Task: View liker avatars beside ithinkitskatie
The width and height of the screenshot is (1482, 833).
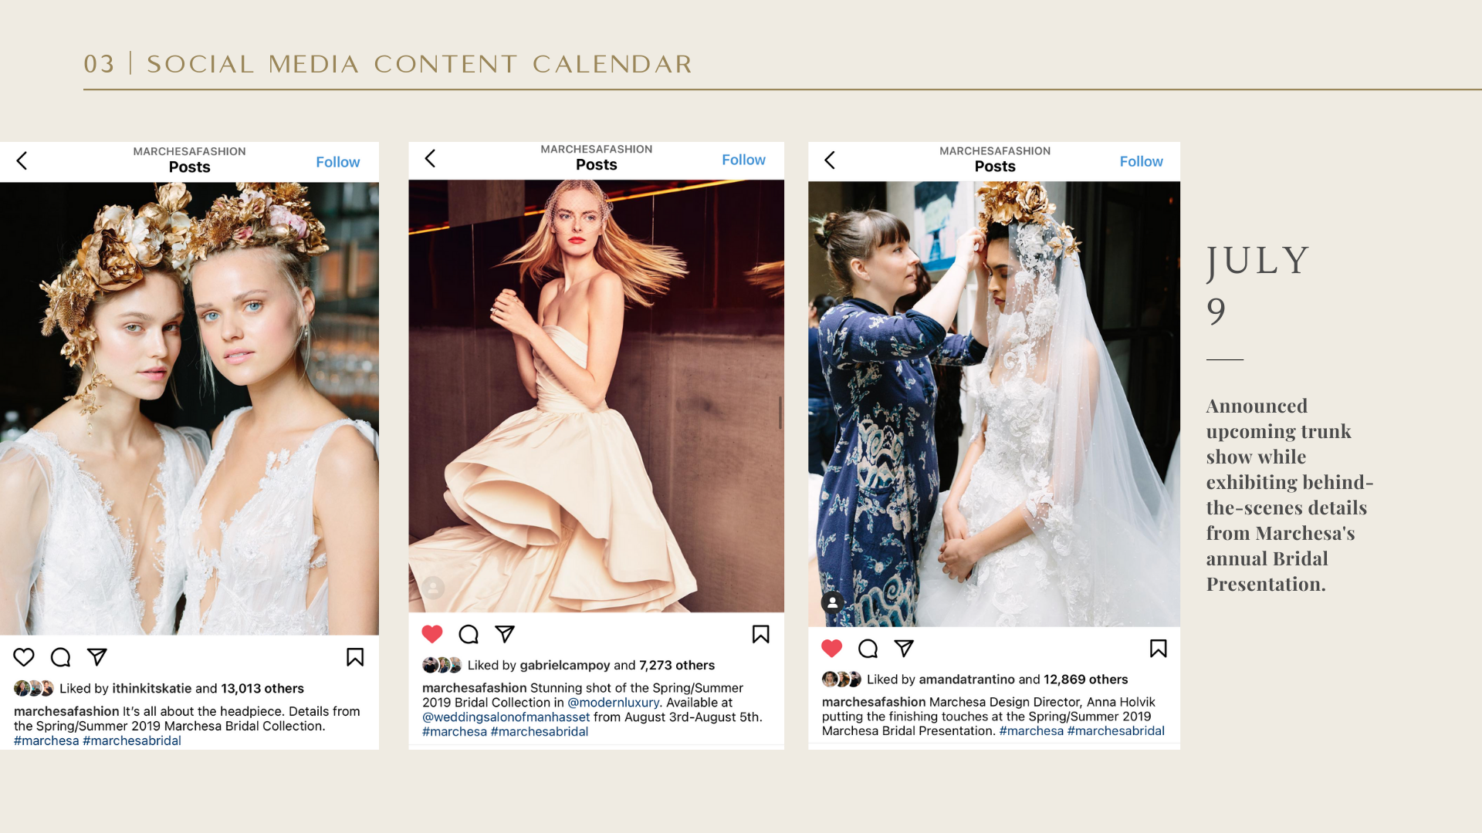Action: click(34, 688)
